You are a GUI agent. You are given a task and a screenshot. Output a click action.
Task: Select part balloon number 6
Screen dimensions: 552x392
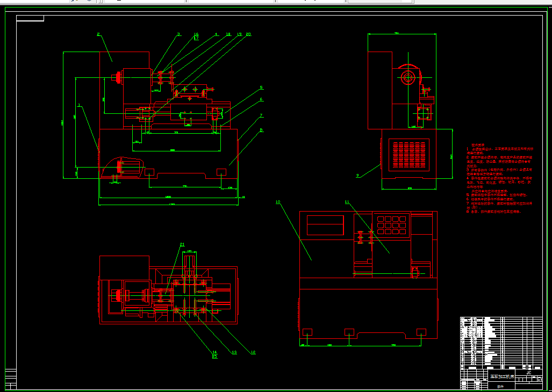[261, 99]
